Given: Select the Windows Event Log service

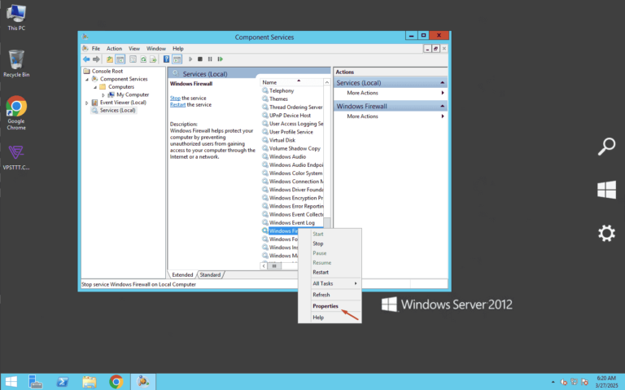Looking at the screenshot, I should click(x=292, y=223).
